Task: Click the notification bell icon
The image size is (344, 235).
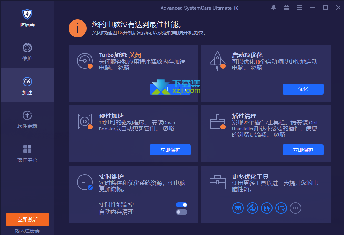Action: (274, 8)
